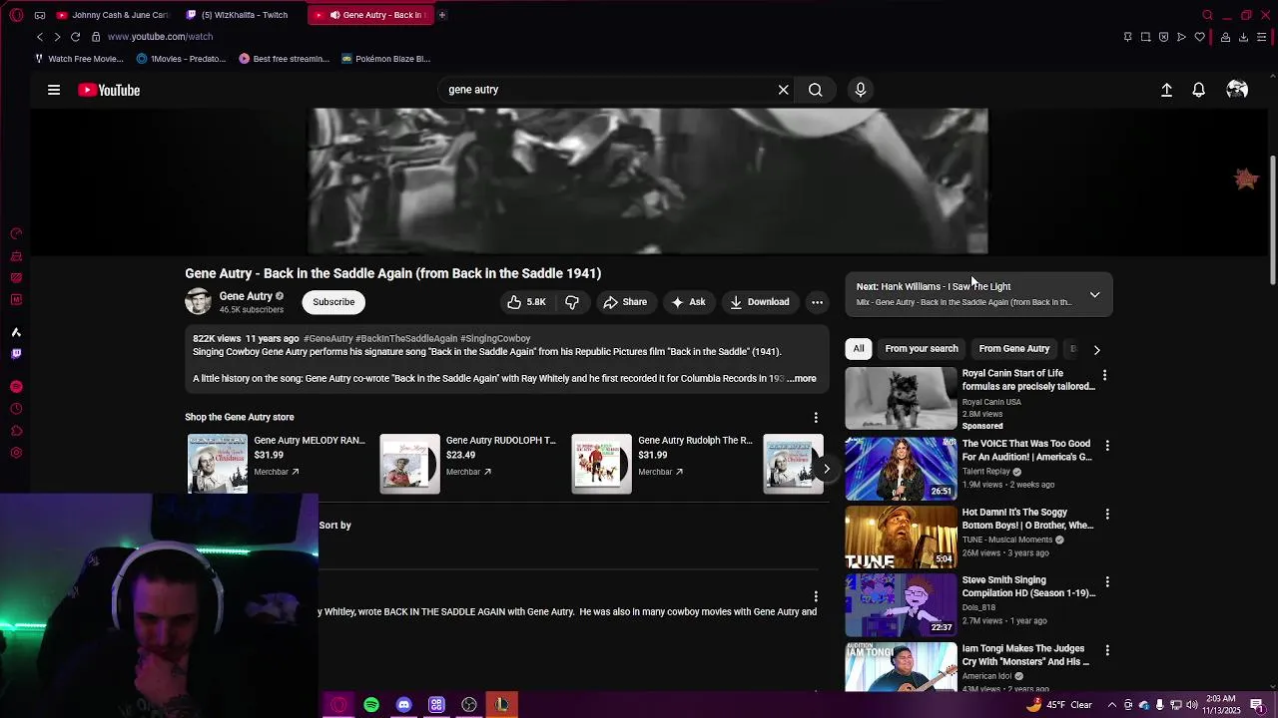The width and height of the screenshot is (1278, 718).
Task: Go back in browser history
Action: 40,37
